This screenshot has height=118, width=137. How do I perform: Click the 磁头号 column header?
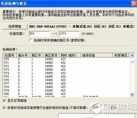(23, 55)
